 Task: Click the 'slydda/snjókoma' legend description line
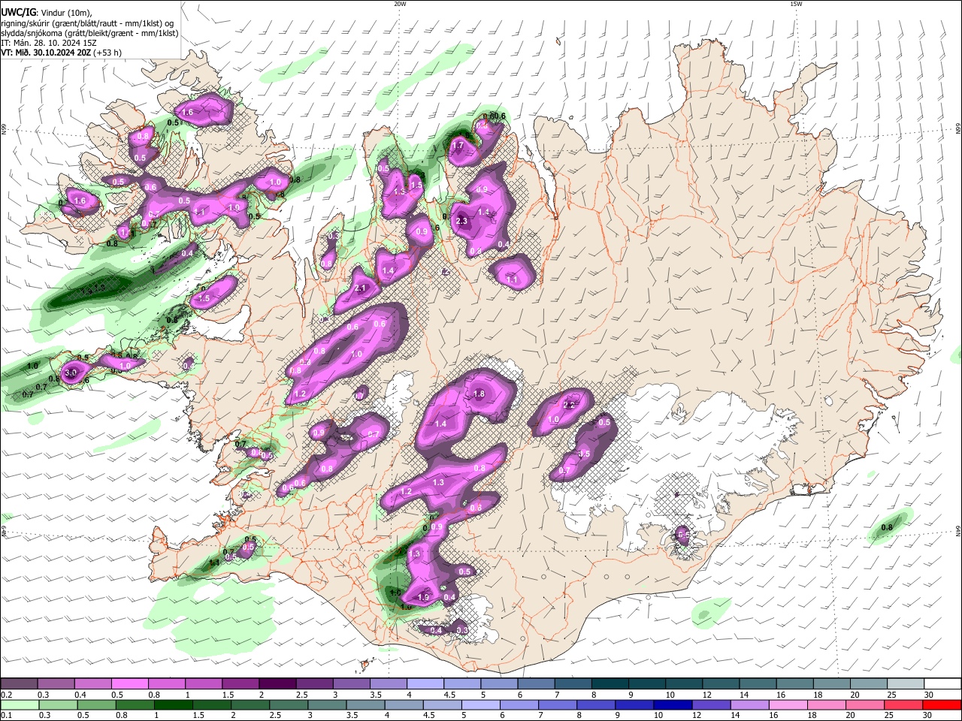tap(89, 33)
